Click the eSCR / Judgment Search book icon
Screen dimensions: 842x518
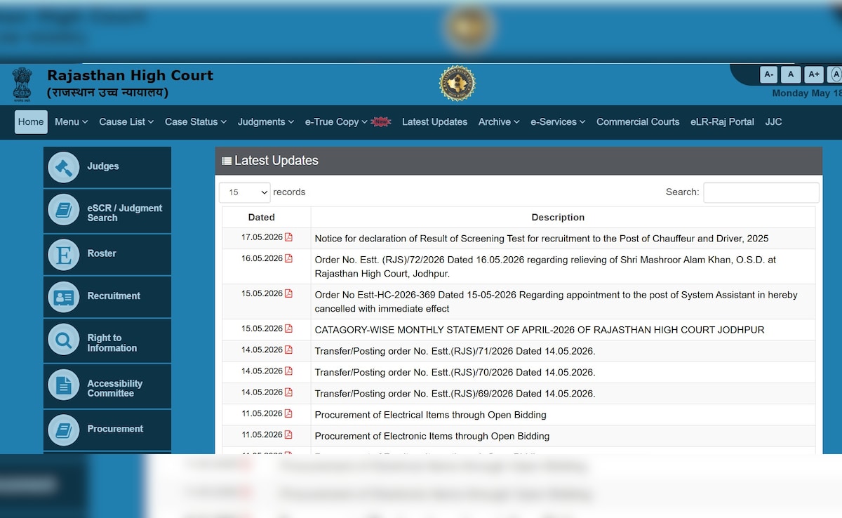click(x=64, y=209)
